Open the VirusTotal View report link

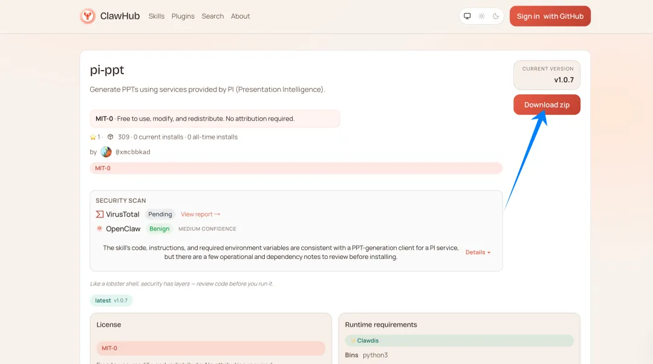coord(200,214)
